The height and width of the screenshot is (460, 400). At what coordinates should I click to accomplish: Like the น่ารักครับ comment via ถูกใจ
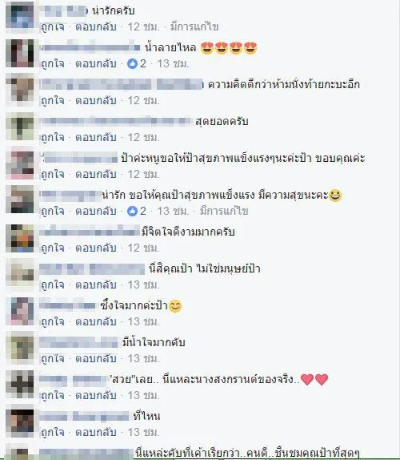tap(53, 27)
